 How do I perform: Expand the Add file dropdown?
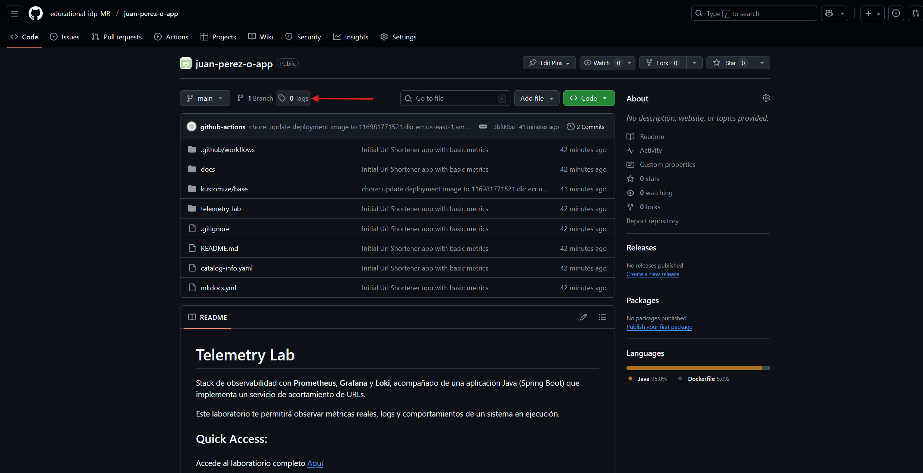coord(536,98)
